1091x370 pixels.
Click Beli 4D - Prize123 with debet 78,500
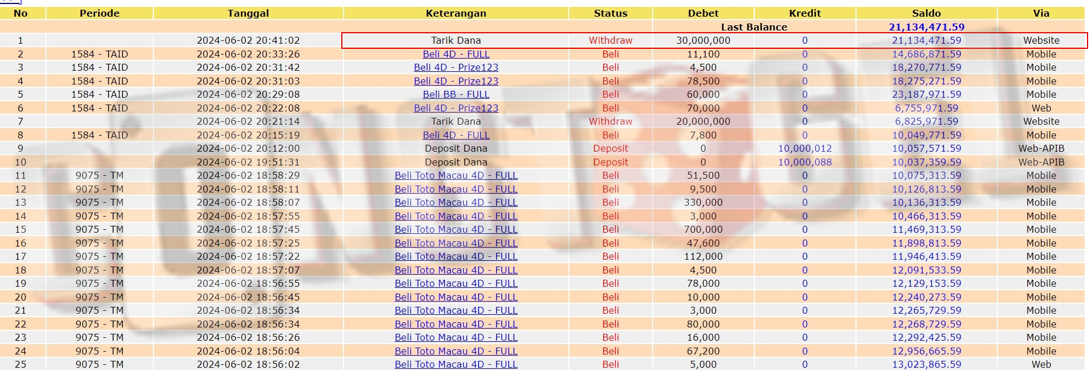pyautogui.click(x=456, y=81)
